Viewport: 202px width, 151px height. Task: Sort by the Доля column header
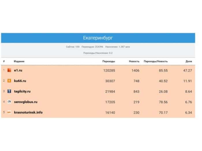(188, 61)
